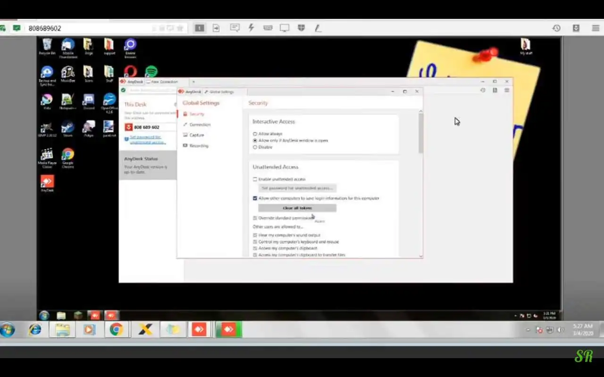Open File Explorer on the local taskbar
The image size is (604, 377).
pyautogui.click(x=62, y=330)
